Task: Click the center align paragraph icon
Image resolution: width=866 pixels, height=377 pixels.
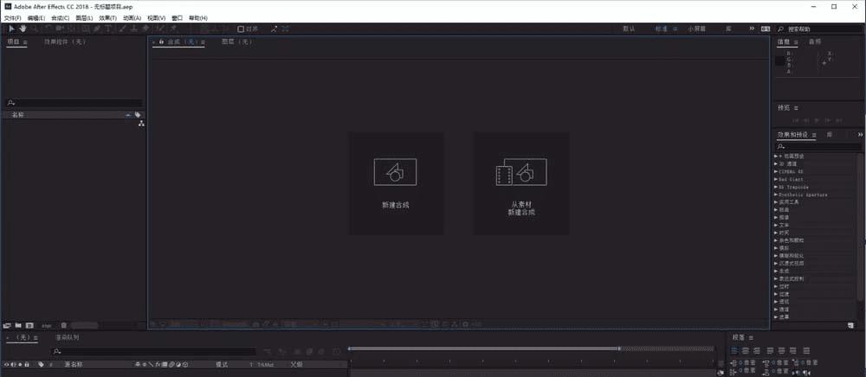Action: [x=746, y=350]
